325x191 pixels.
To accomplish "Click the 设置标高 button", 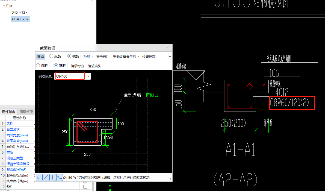I will (x=149, y=57).
